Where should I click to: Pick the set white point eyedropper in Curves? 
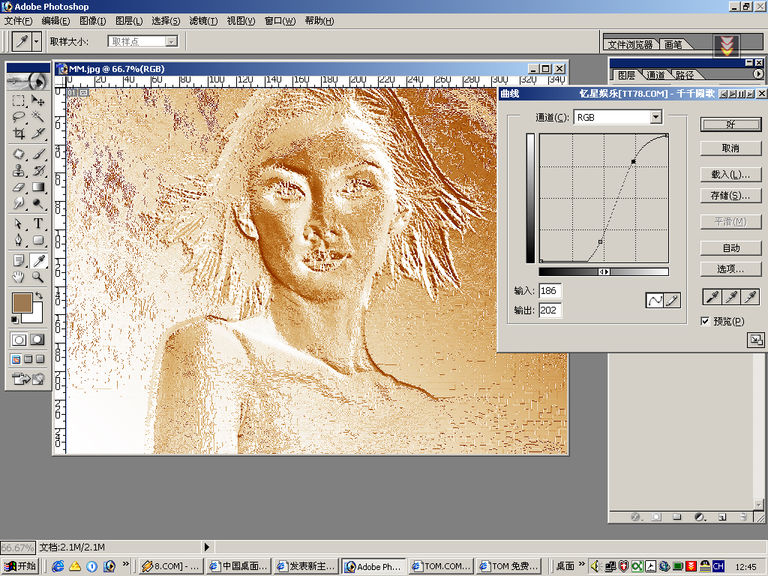(750, 296)
